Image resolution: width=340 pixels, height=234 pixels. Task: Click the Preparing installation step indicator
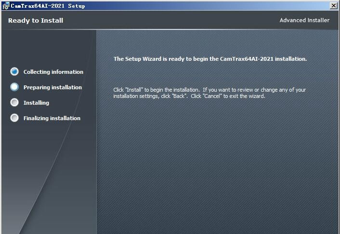(x=14, y=87)
